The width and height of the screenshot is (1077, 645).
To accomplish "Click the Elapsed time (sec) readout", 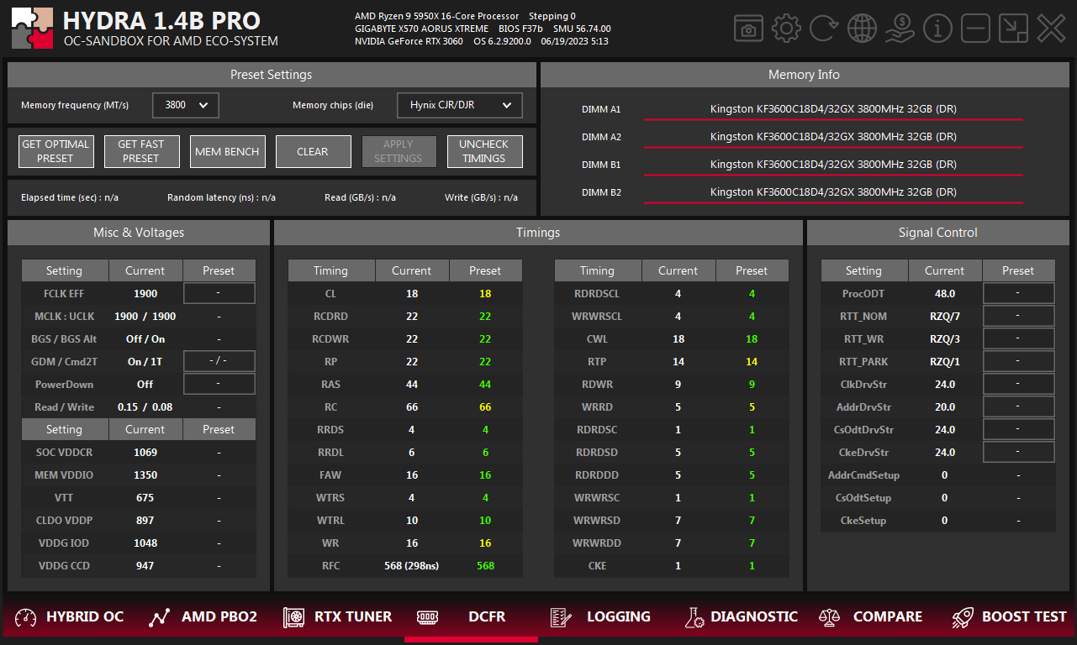I will 70,198.
